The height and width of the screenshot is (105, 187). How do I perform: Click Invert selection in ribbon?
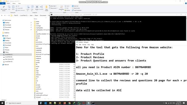click(x=77, y=10)
